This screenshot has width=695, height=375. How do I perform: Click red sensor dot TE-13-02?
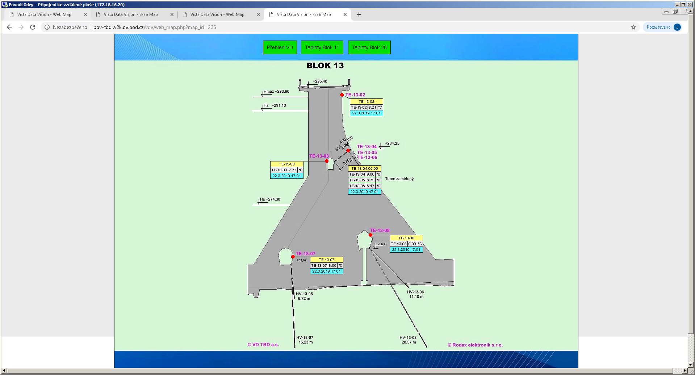[342, 95]
